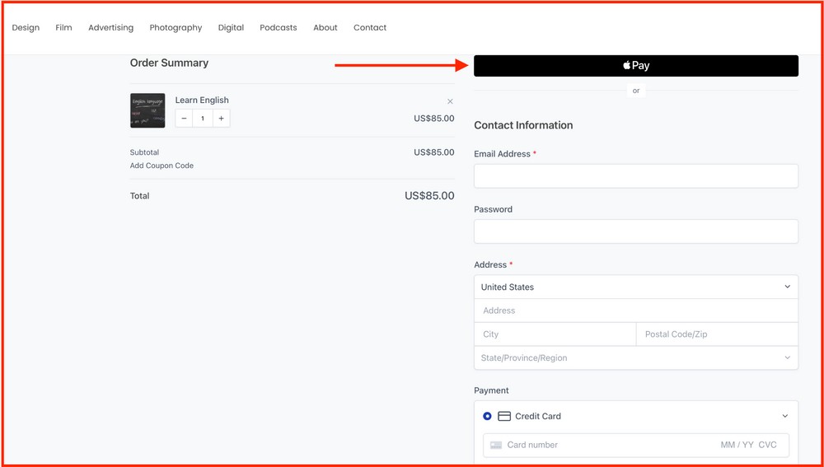Viewport: 824px width, 467px height.
Task: Click the Card number input field
Action: (x=606, y=446)
